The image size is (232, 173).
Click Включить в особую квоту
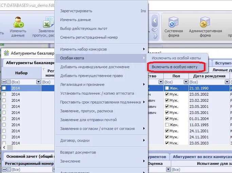[177, 67]
